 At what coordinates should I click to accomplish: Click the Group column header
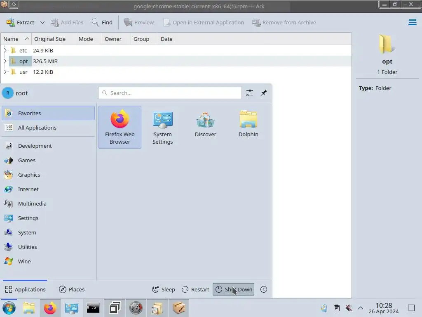pos(144,39)
